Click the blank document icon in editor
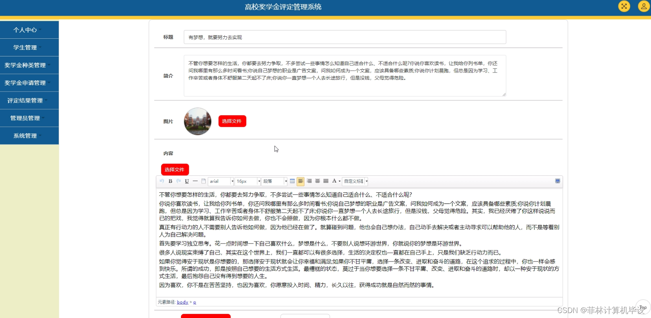The image size is (651, 318). click(203, 181)
